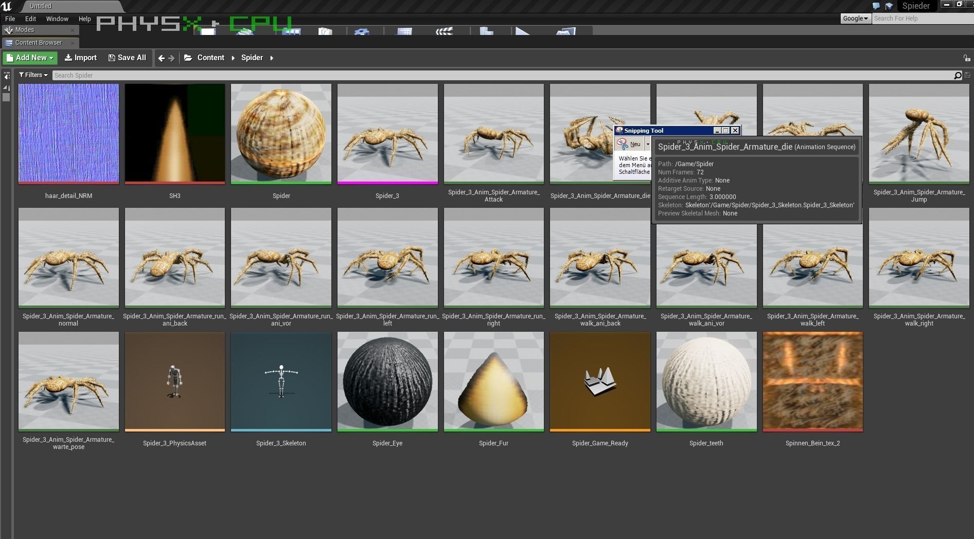Select the Spider Armature Jump animation thumbnail
The height and width of the screenshot is (539, 974).
[x=919, y=134]
